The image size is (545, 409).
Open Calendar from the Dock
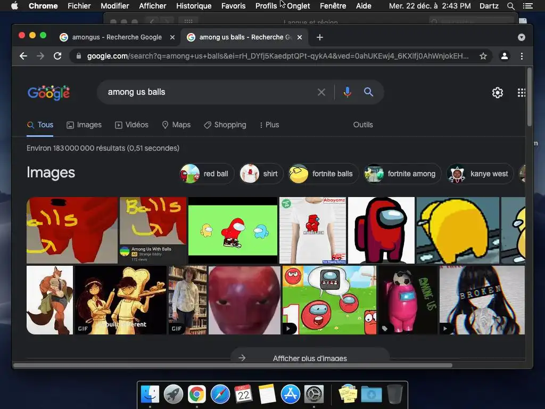(243, 394)
